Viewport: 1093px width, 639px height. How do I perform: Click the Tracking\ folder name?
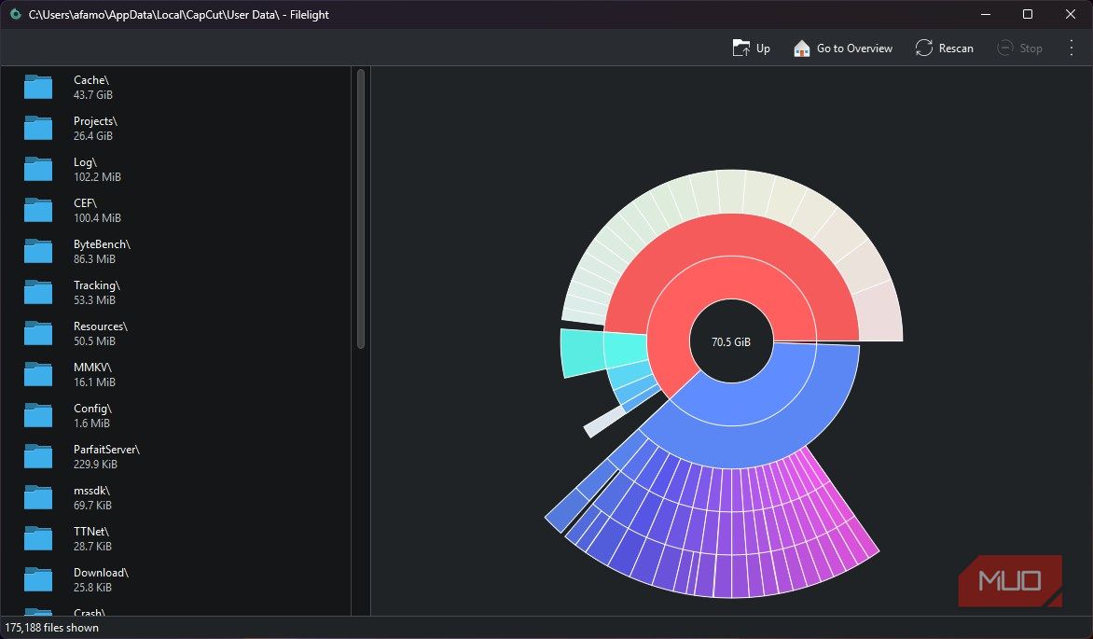[97, 285]
